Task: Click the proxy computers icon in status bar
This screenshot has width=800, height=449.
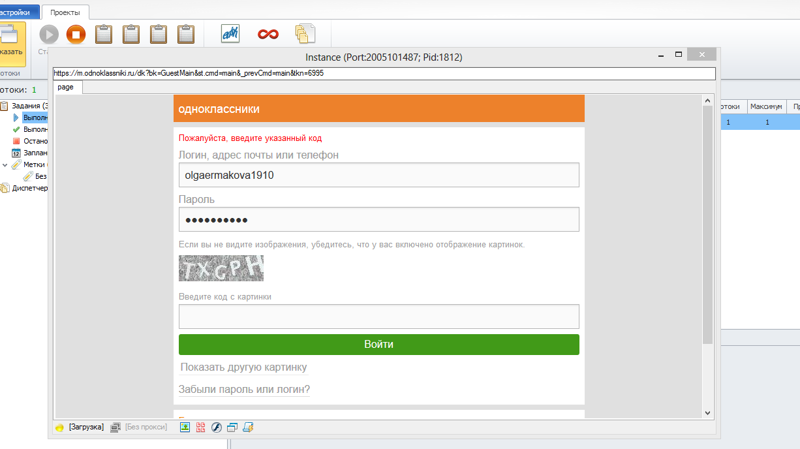Action: (x=115, y=427)
